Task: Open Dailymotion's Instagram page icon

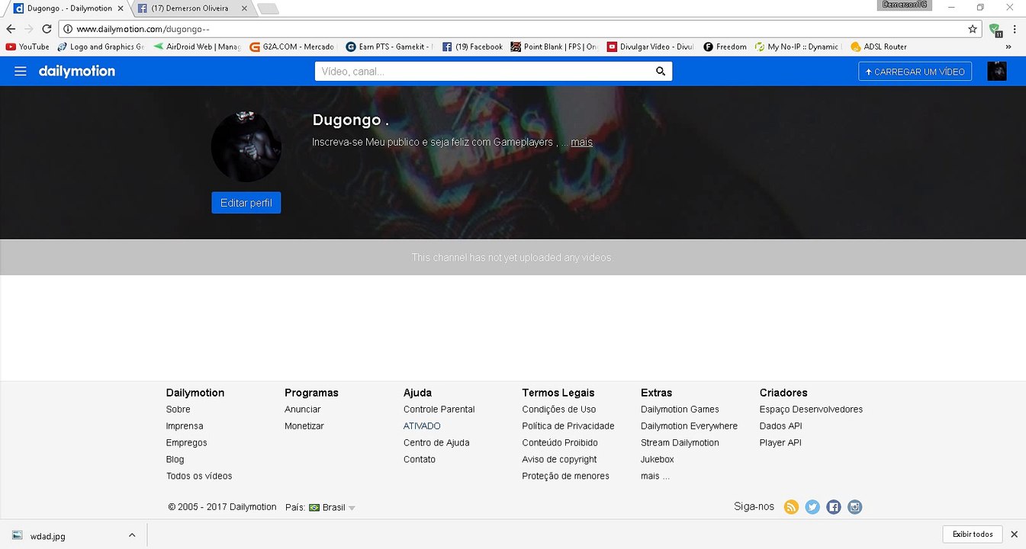Action: tap(855, 507)
